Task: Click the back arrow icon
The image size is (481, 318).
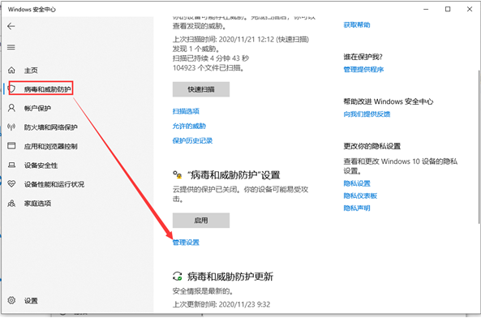Action: click(x=11, y=27)
